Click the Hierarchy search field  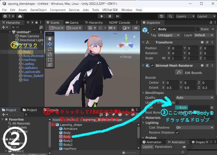(x=25, y=27)
